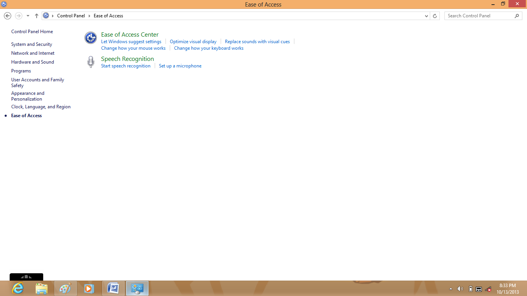Click the Speech Recognition microphone icon
This screenshot has height=296, width=527.
coord(91,62)
